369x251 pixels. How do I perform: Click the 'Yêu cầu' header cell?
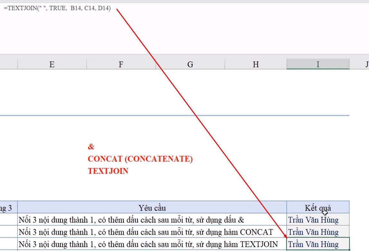[x=152, y=207]
